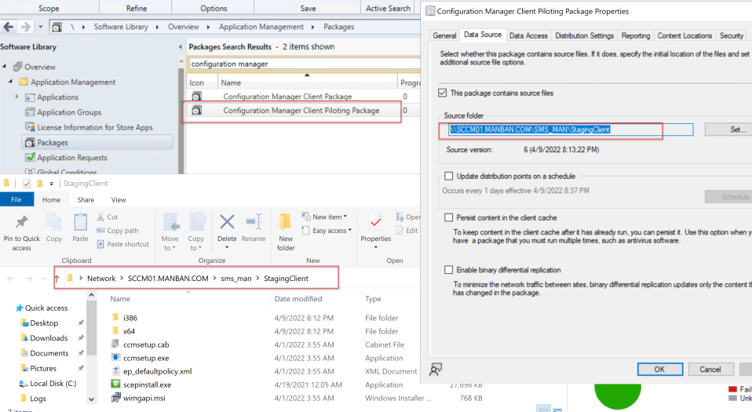This screenshot has width=752, height=412.
Task: Collapse the Application Management node
Action: point(10,82)
